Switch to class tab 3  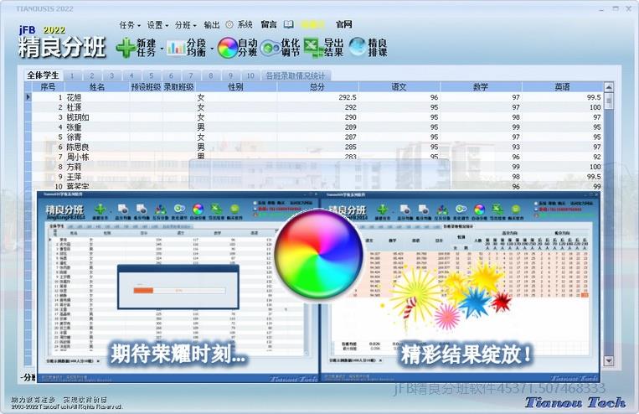click(111, 75)
